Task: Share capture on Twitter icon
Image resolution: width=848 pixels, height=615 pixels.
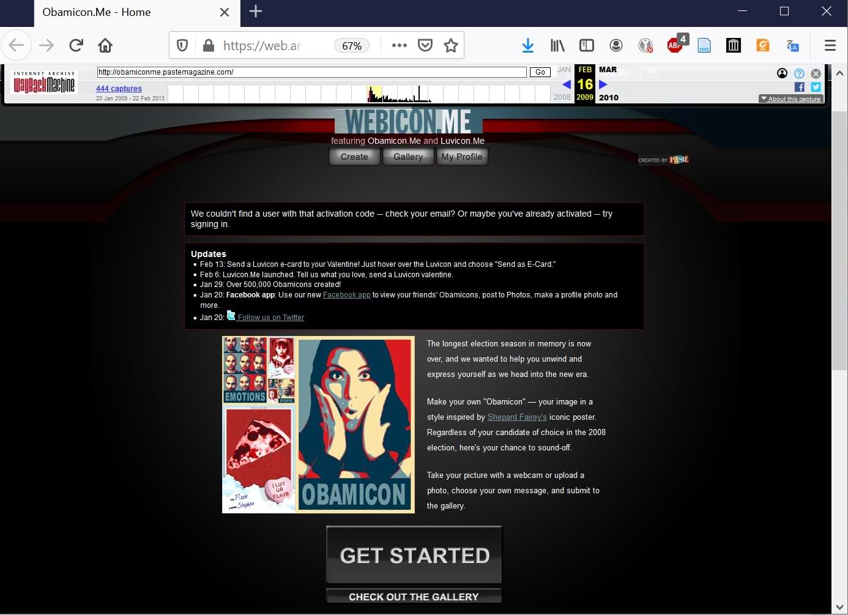Action: click(x=816, y=87)
